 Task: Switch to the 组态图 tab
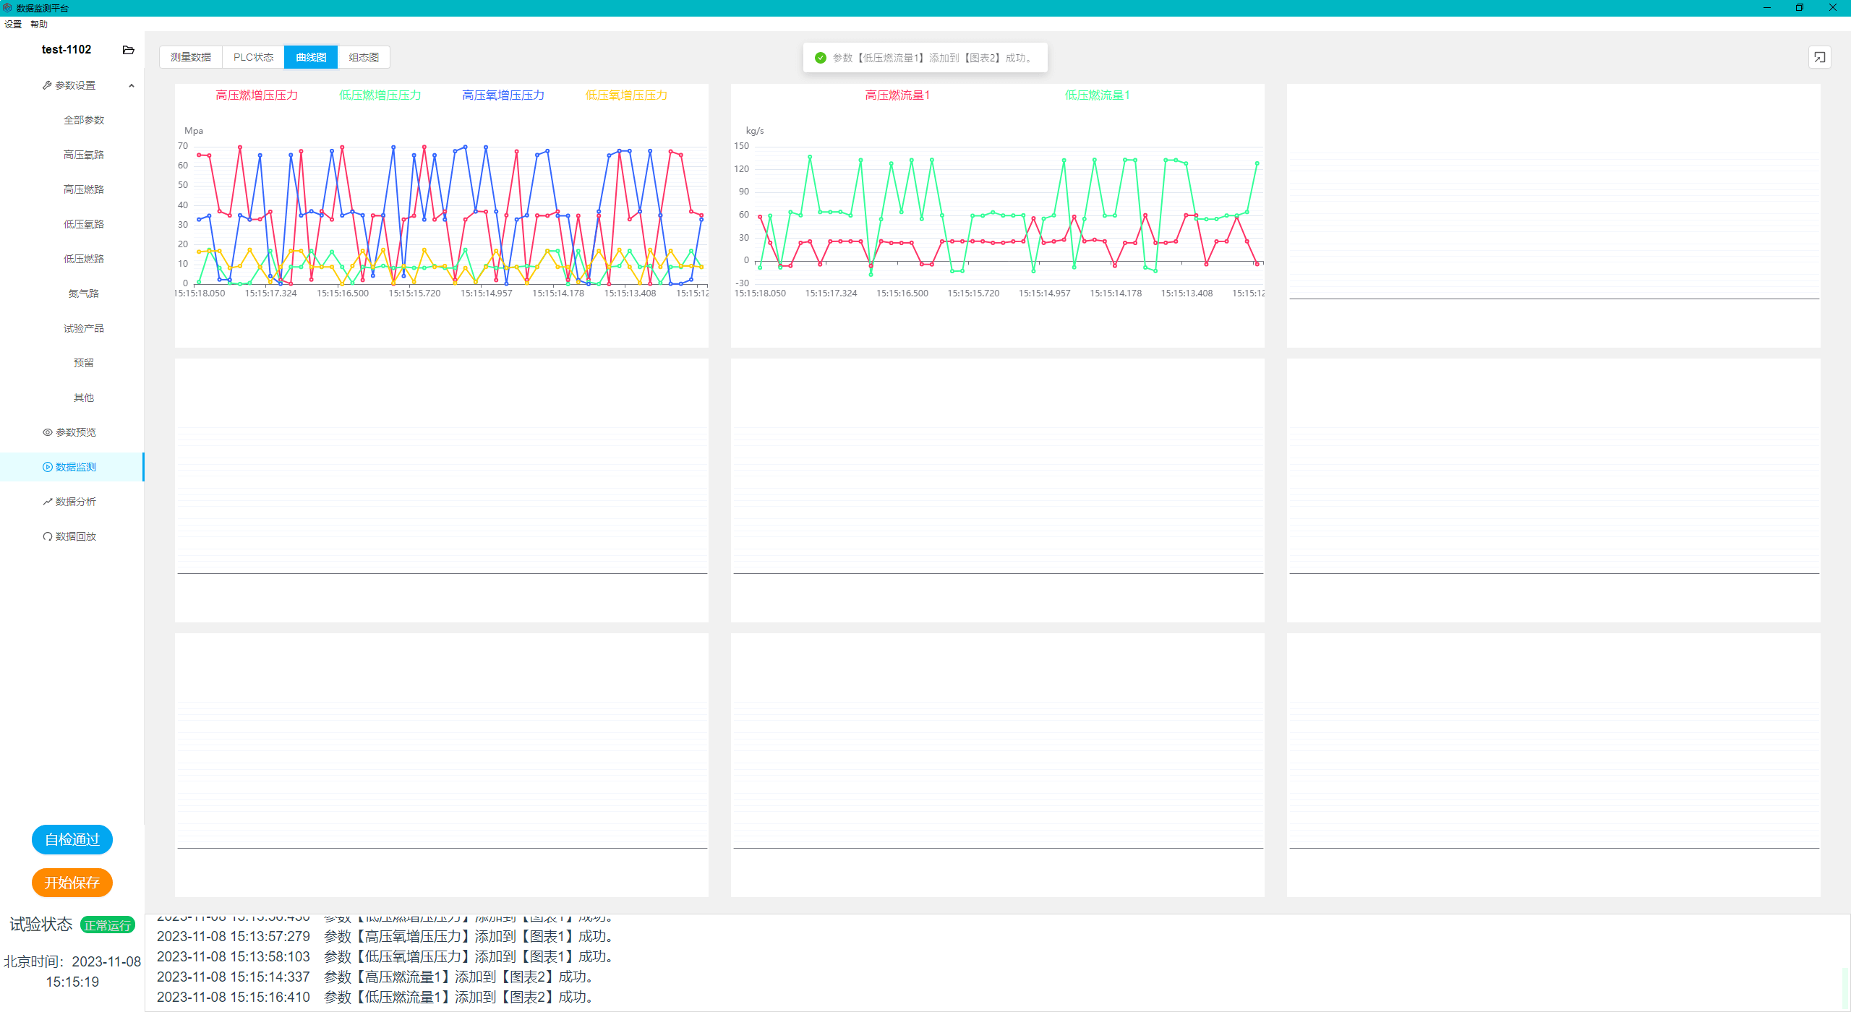point(364,57)
